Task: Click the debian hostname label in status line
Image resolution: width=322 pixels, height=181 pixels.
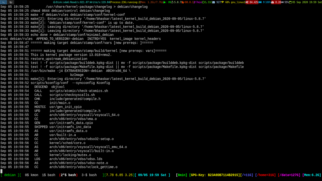Action: tap(10, 175)
